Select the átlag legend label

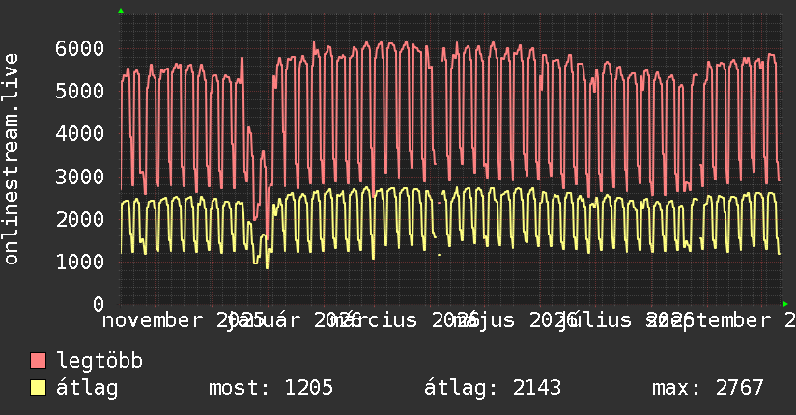pos(87,388)
